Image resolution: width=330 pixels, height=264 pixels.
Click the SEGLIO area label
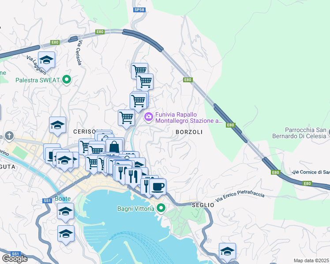[x=203, y=205]
